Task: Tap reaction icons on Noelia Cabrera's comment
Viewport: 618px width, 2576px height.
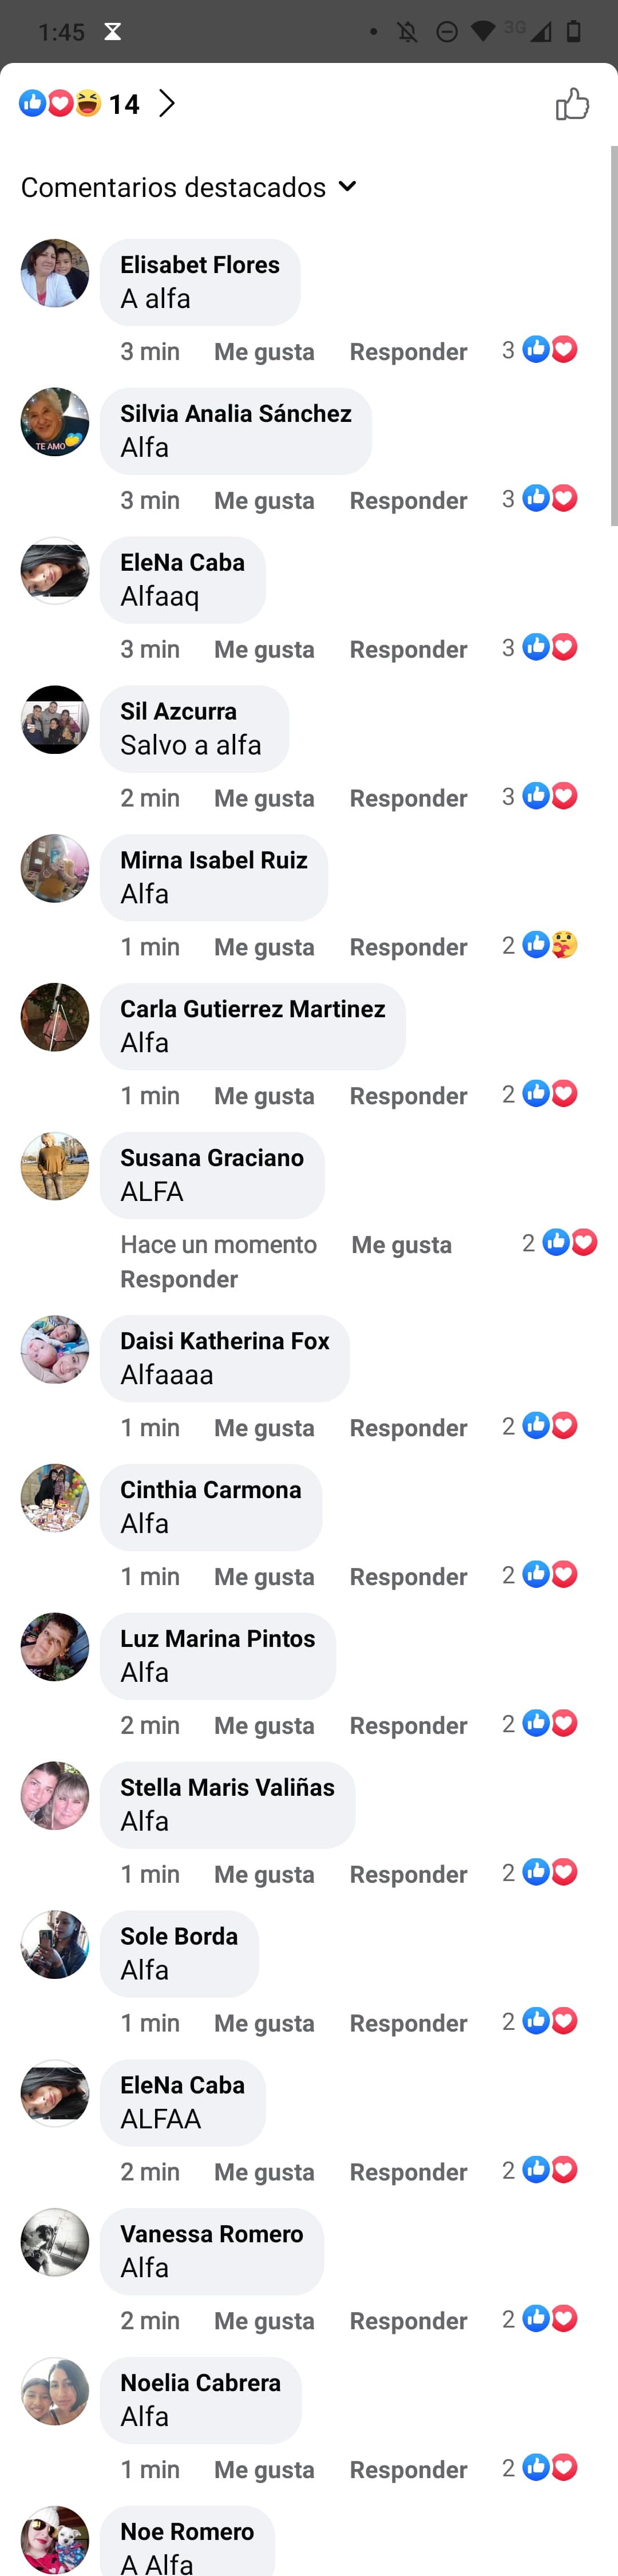Action: 540,2468
